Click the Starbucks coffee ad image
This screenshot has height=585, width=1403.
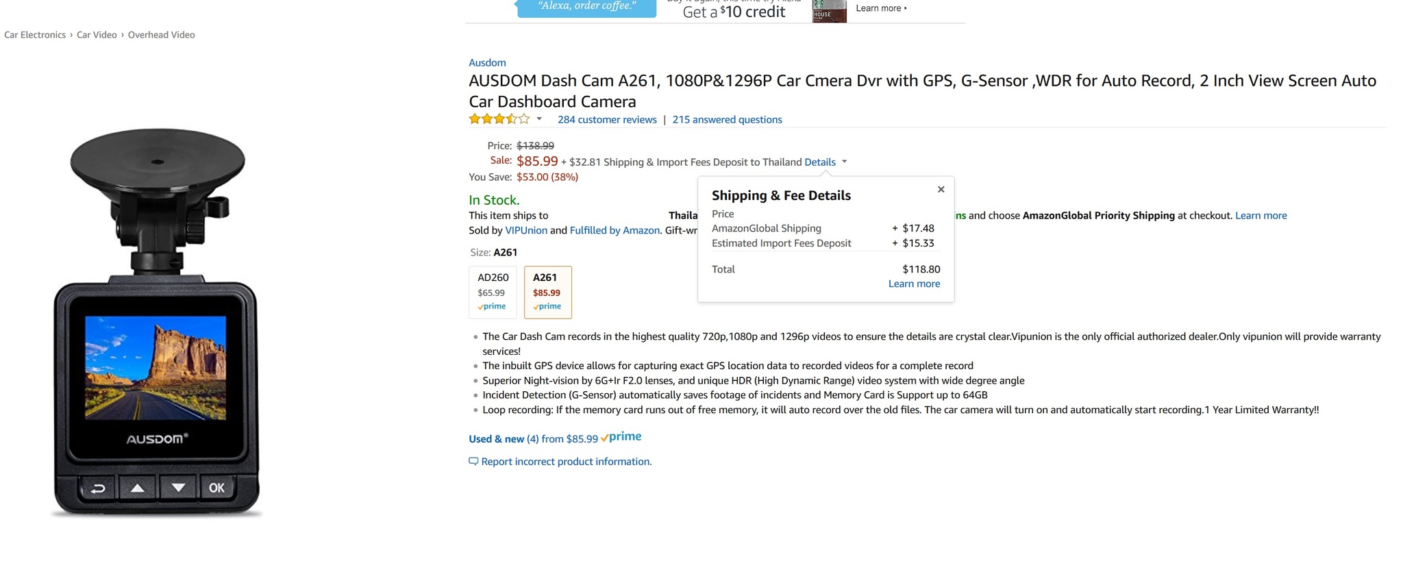click(x=829, y=12)
